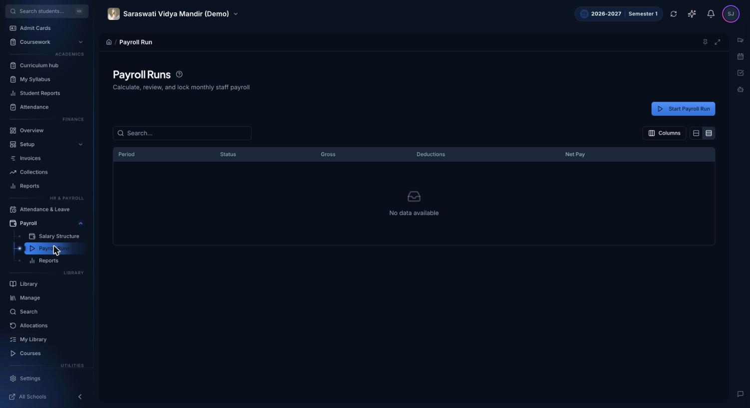Expand the page to fullscreen
The height and width of the screenshot is (408, 750).
pyautogui.click(x=718, y=42)
